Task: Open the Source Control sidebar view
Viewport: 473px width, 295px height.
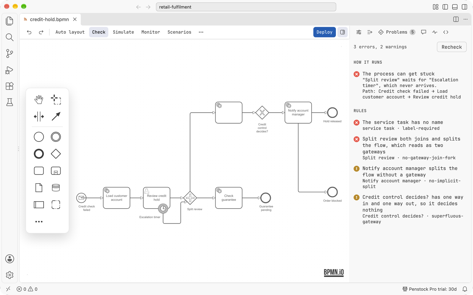Action: coord(9,53)
